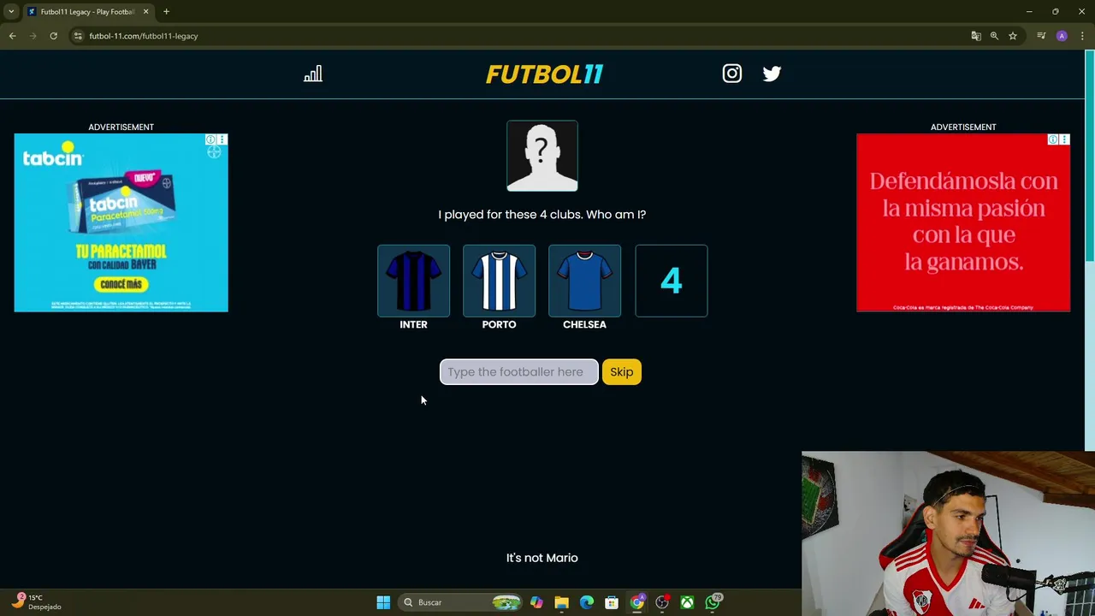The width and height of the screenshot is (1095, 616).
Task: Open Microsoft Store from the taskbar
Action: [612, 602]
